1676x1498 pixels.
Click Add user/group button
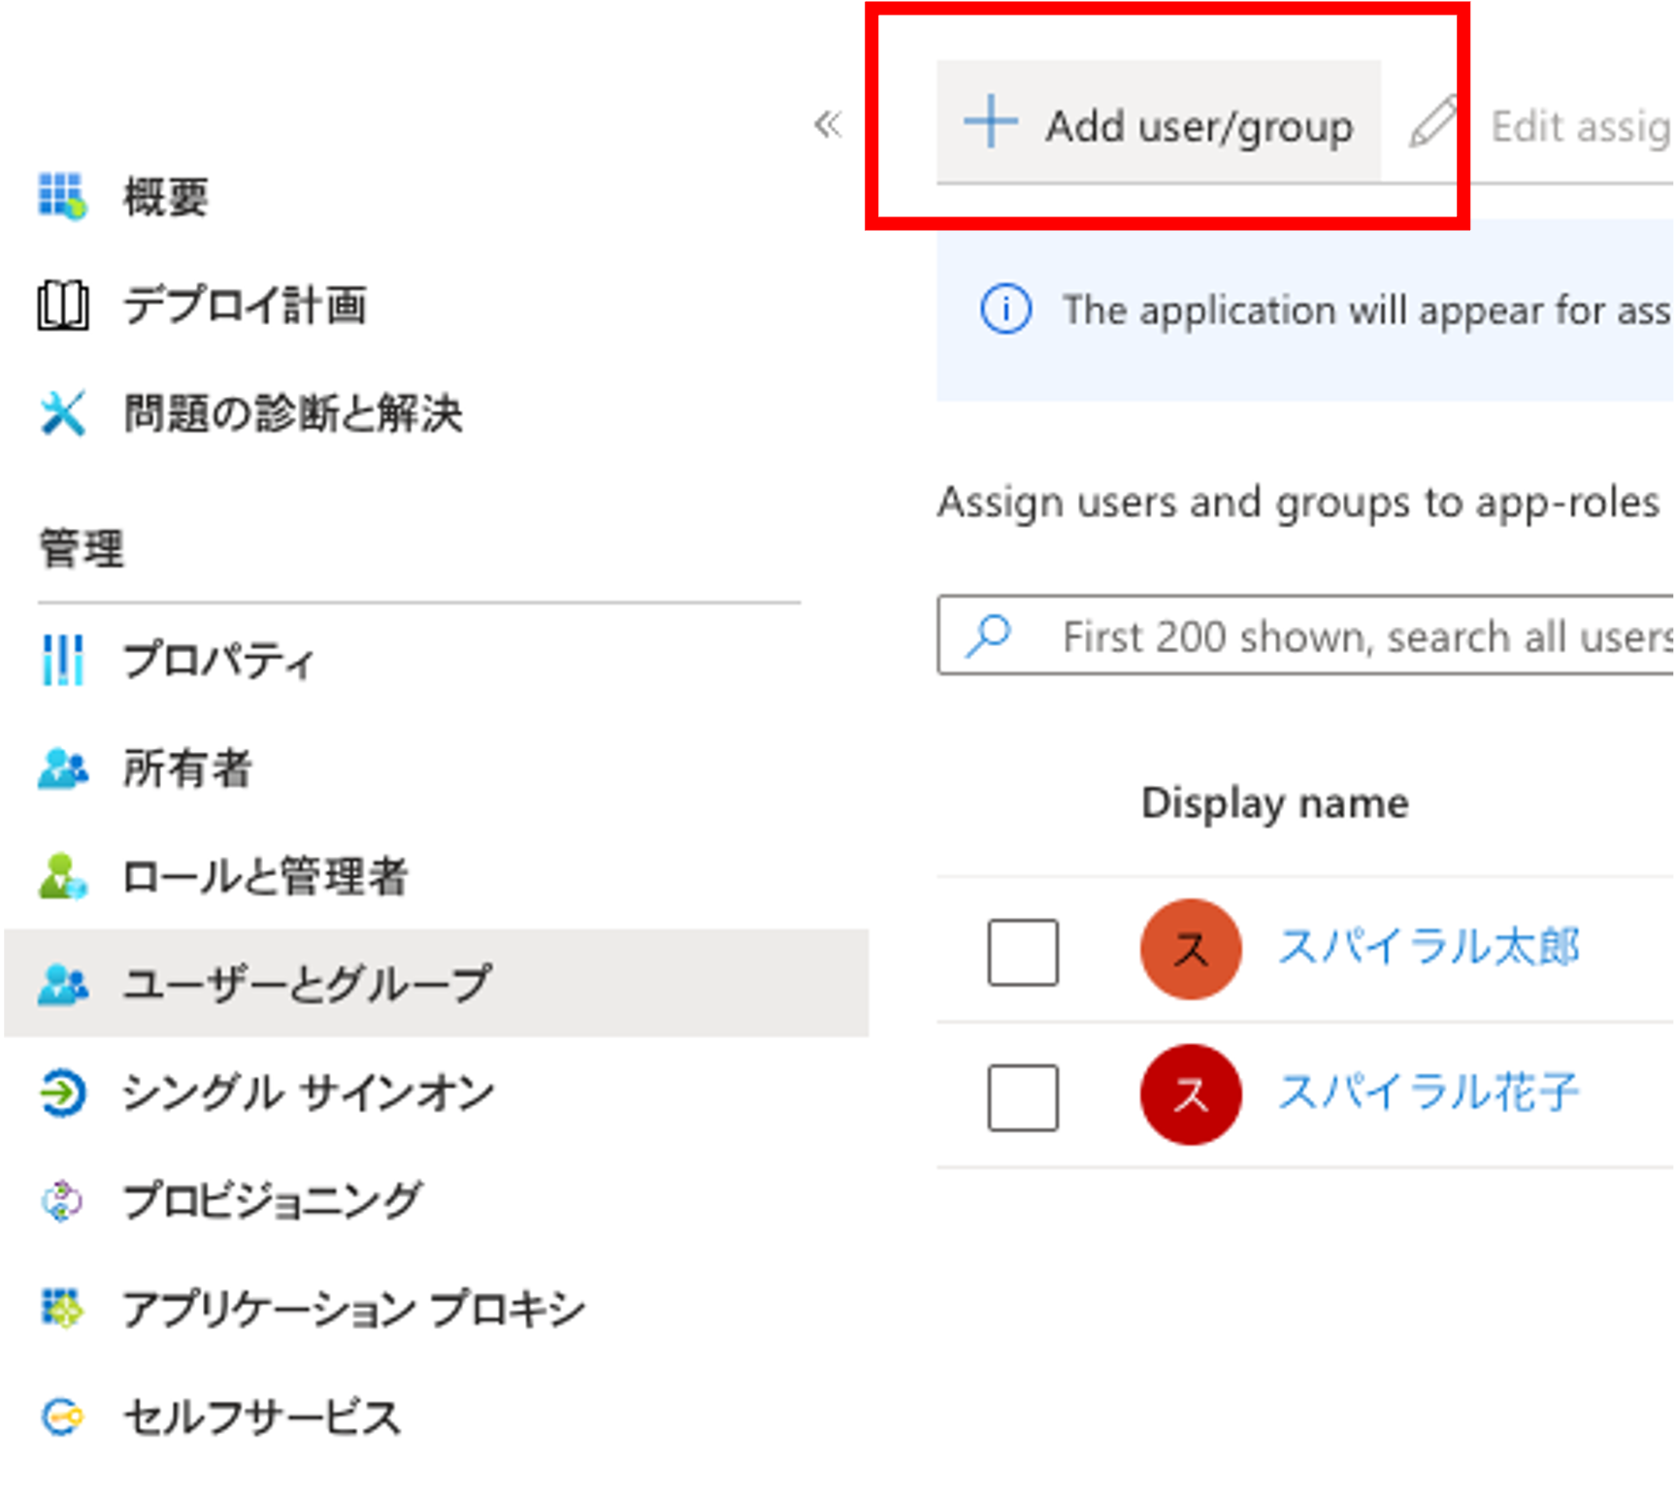(x=1159, y=125)
